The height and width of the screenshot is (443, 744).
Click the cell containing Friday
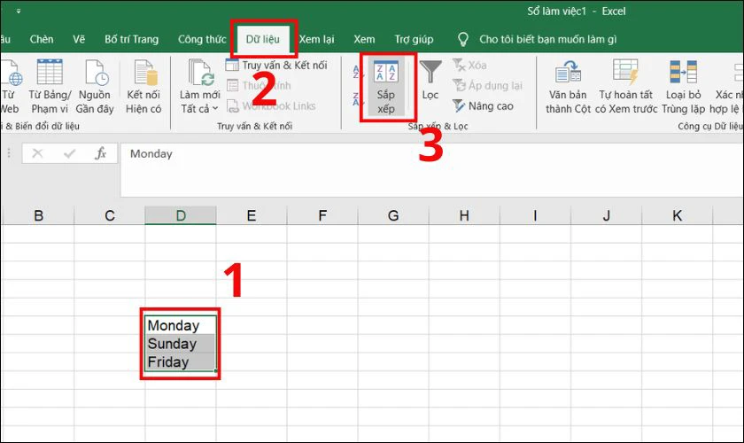(x=181, y=361)
